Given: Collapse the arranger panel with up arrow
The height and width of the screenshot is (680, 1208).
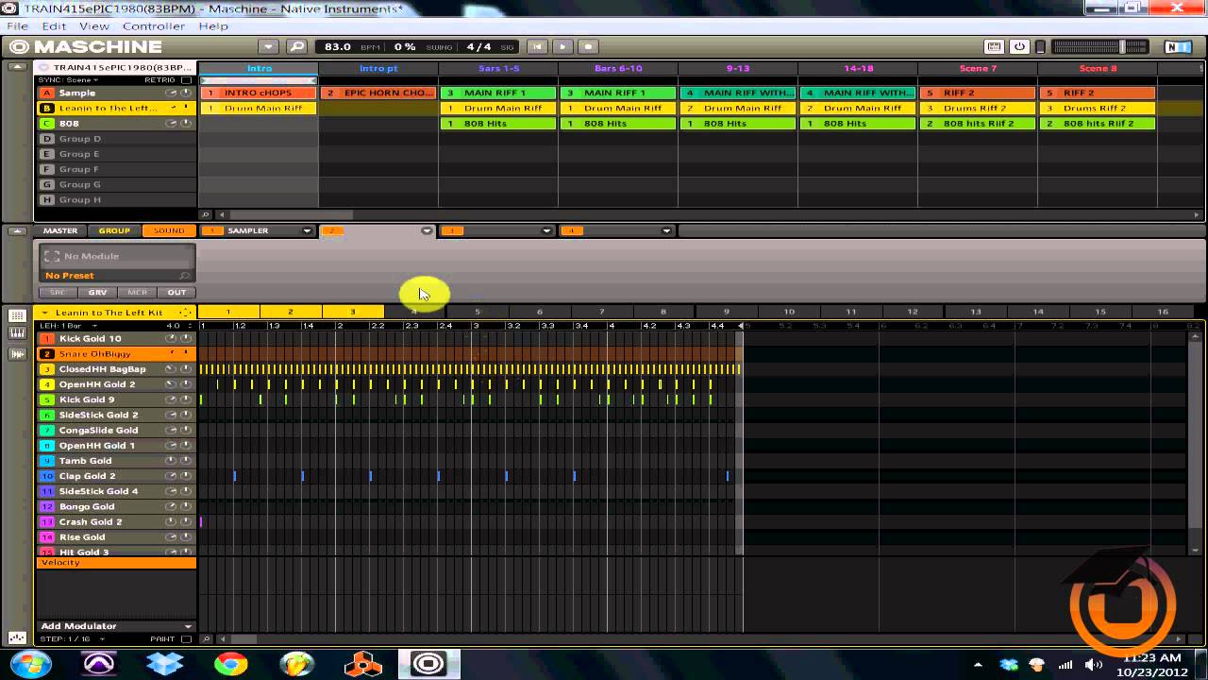Looking at the screenshot, I should click(x=17, y=67).
